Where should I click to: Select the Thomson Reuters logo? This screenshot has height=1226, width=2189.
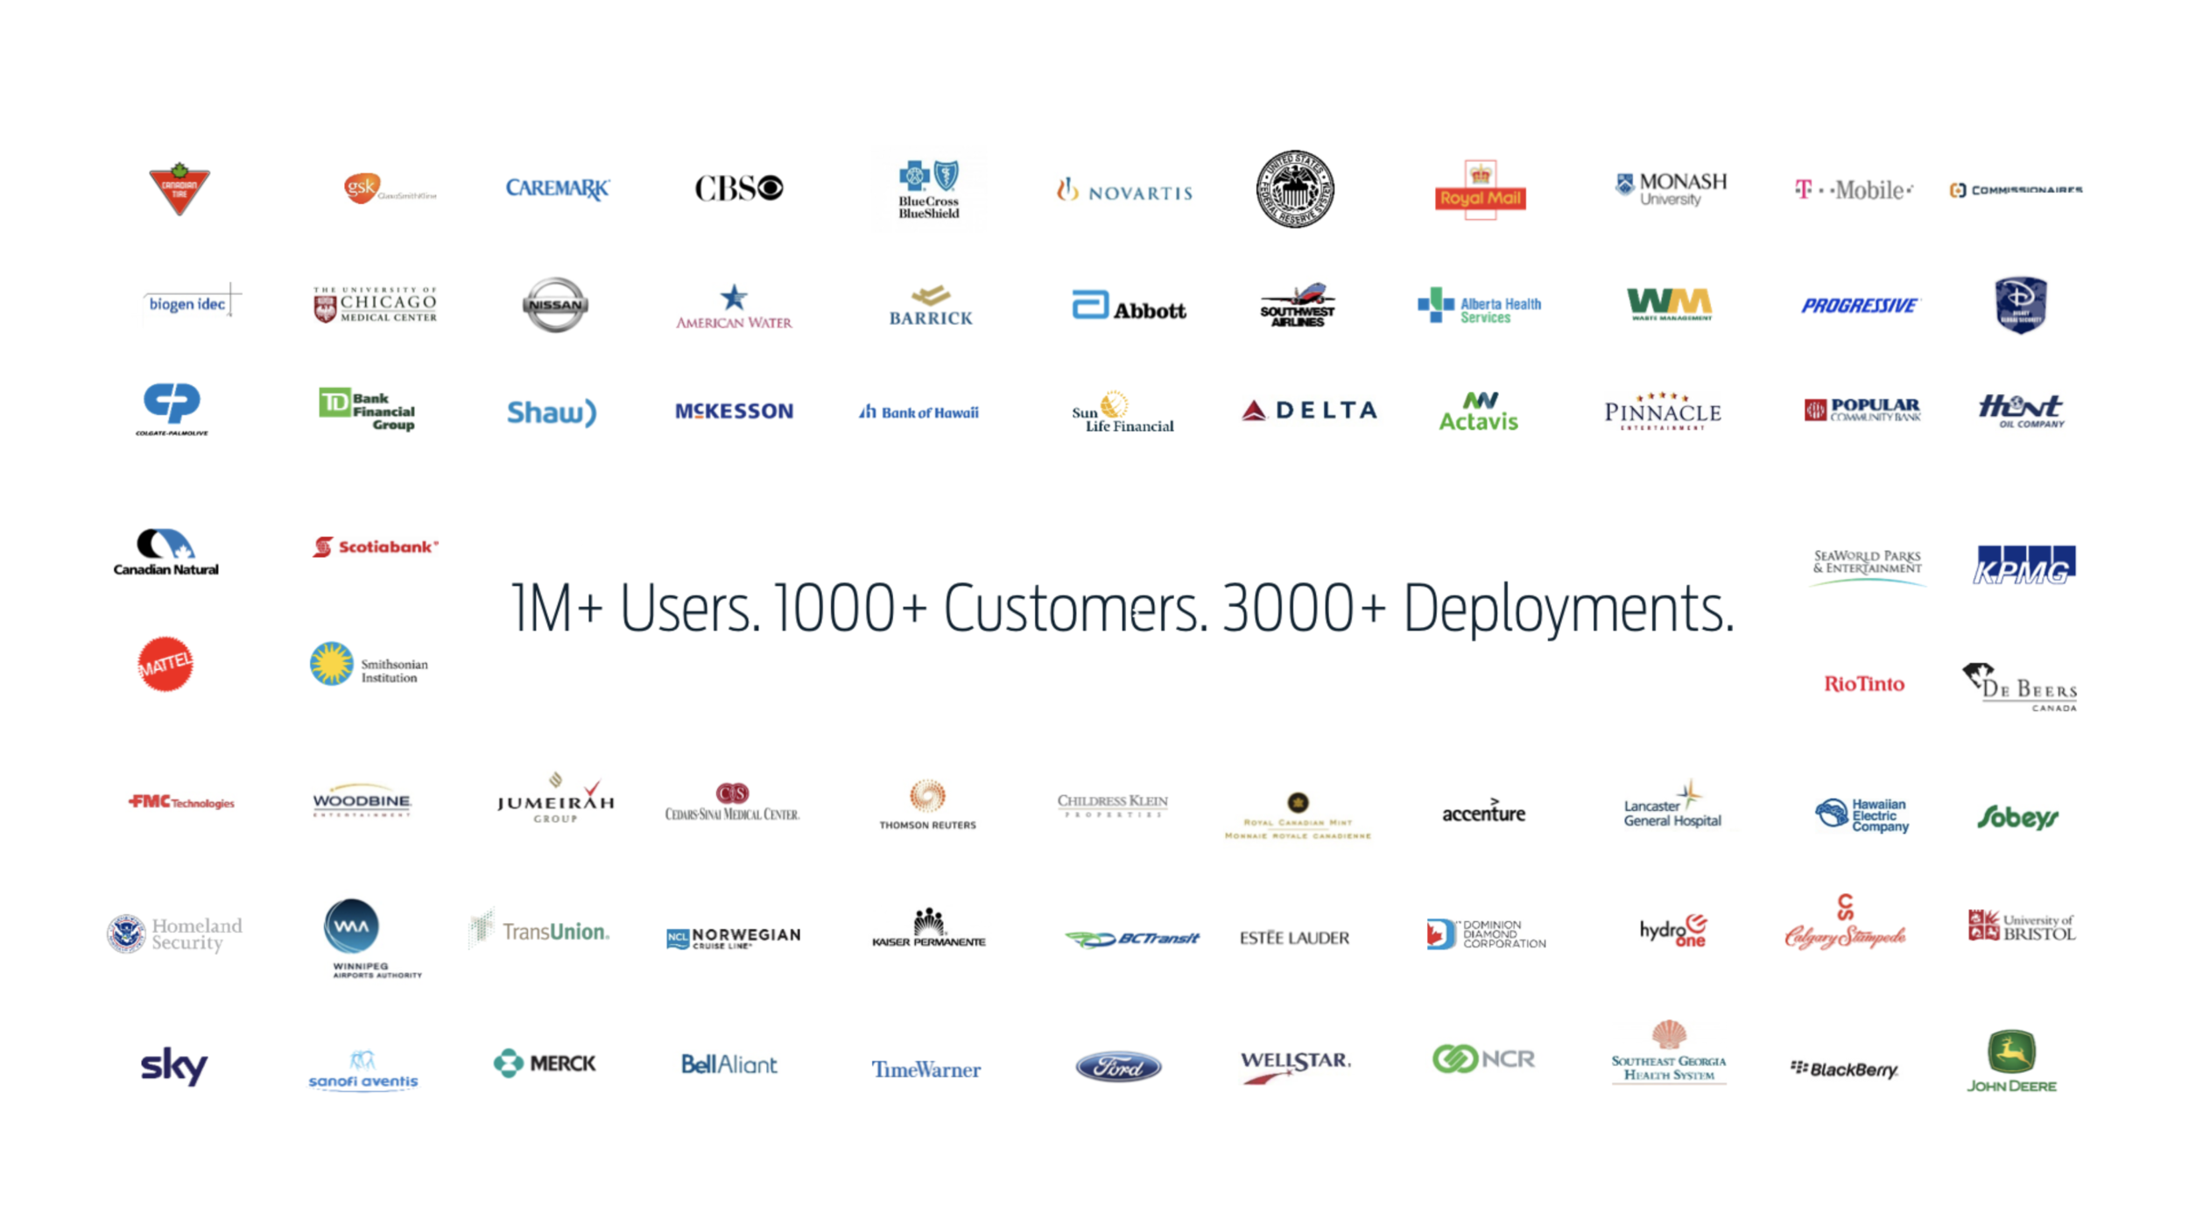[x=927, y=804]
